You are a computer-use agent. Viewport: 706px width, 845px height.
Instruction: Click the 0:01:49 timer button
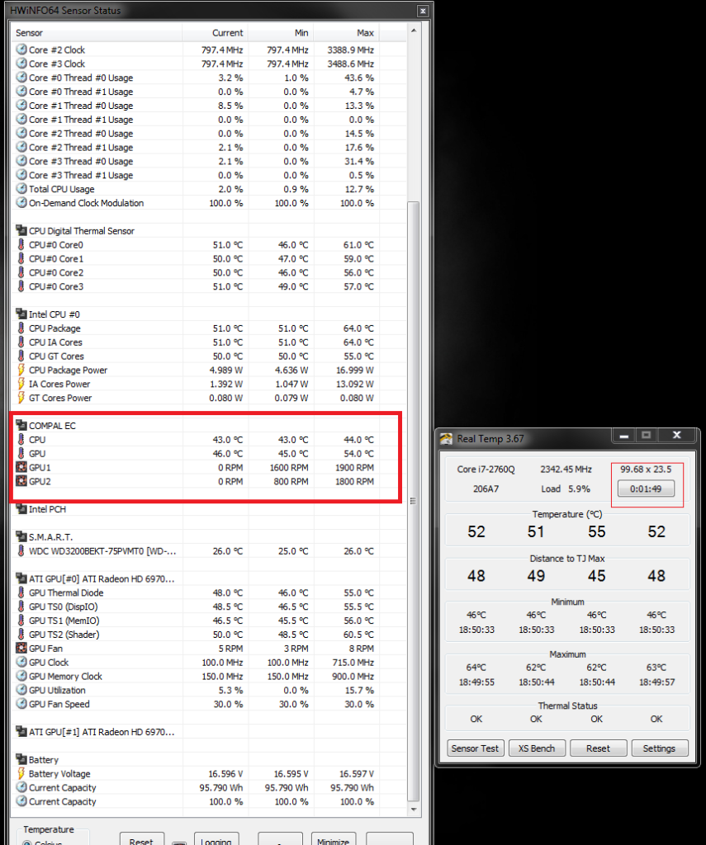(647, 489)
